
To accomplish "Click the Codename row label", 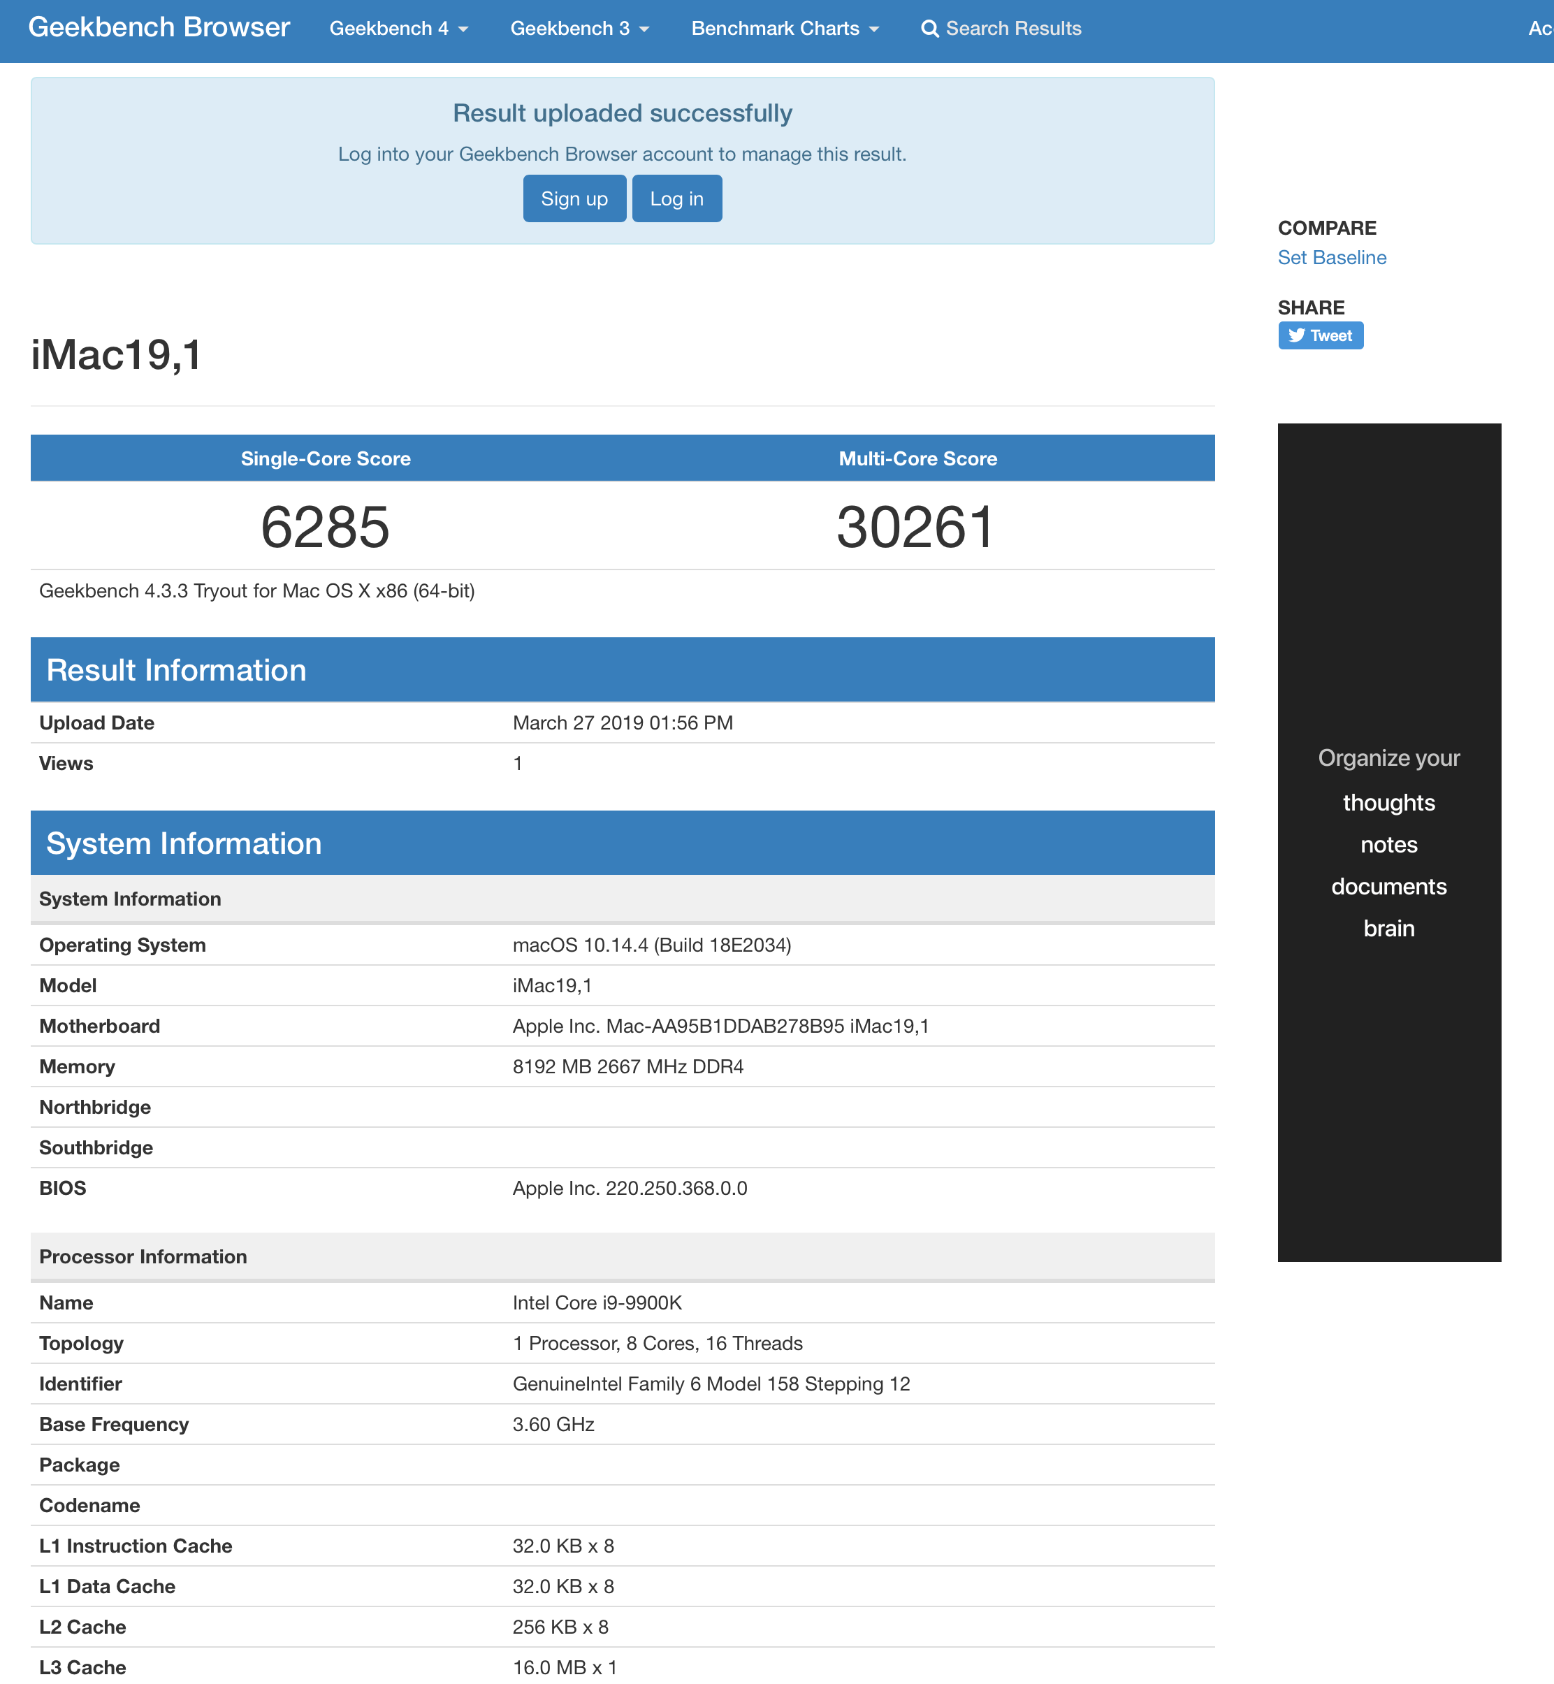I will coord(90,1505).
